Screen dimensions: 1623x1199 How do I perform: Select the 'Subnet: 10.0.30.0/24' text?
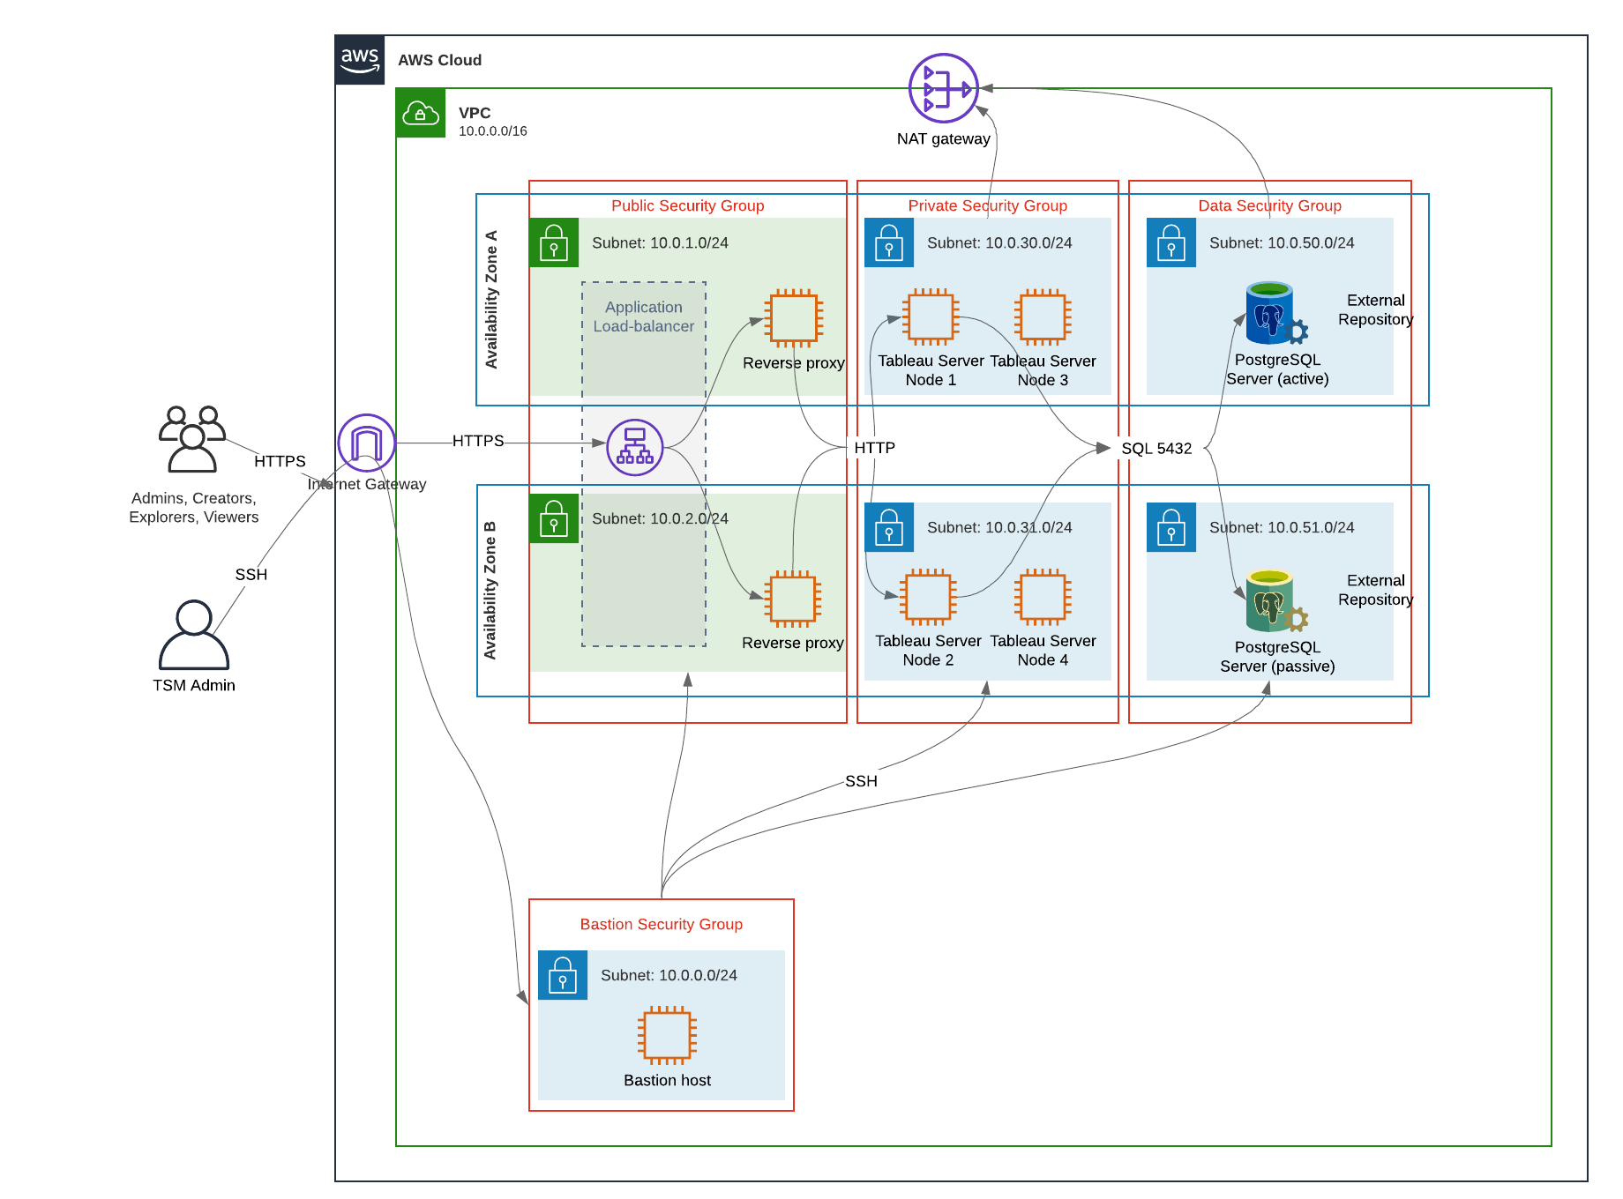point(999,243)
